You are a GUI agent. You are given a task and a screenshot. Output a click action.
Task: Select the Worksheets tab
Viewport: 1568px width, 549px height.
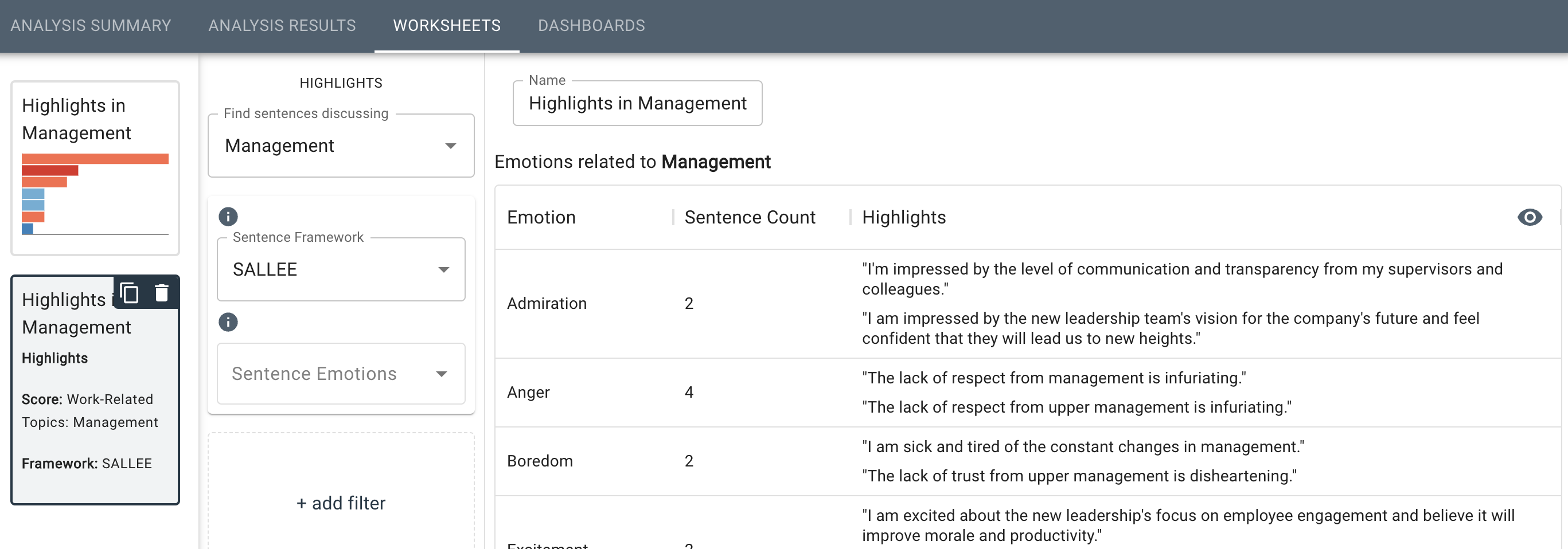447,26
